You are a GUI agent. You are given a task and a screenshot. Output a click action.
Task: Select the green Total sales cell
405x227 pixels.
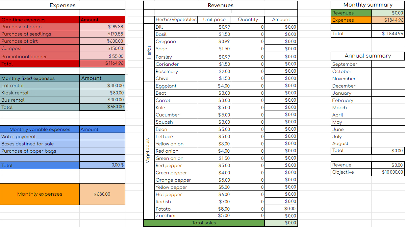pyautogui.click(x=204, y=223)
